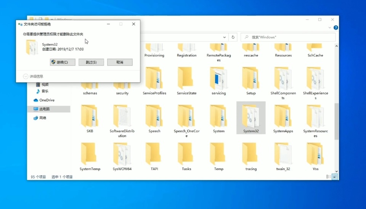The image size is (366, 209).
Task: Open the address bar history dropdown
Action: [x=224, y=37]
